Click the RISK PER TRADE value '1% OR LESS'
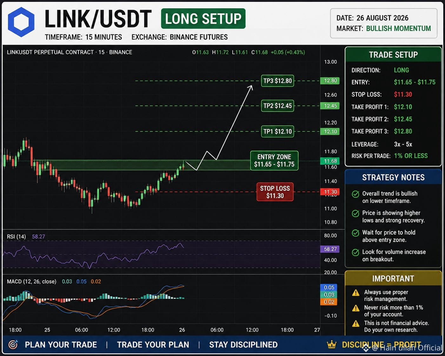 [x=411, y=156]
